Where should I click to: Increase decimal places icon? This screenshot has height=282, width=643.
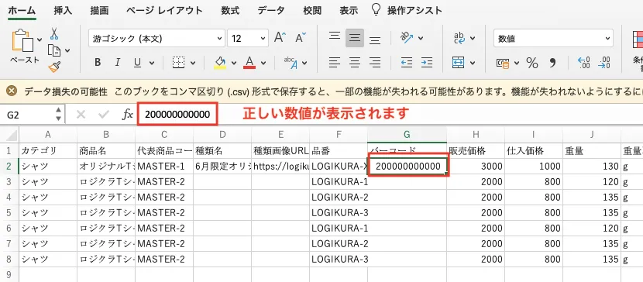(x=583, y=63)
